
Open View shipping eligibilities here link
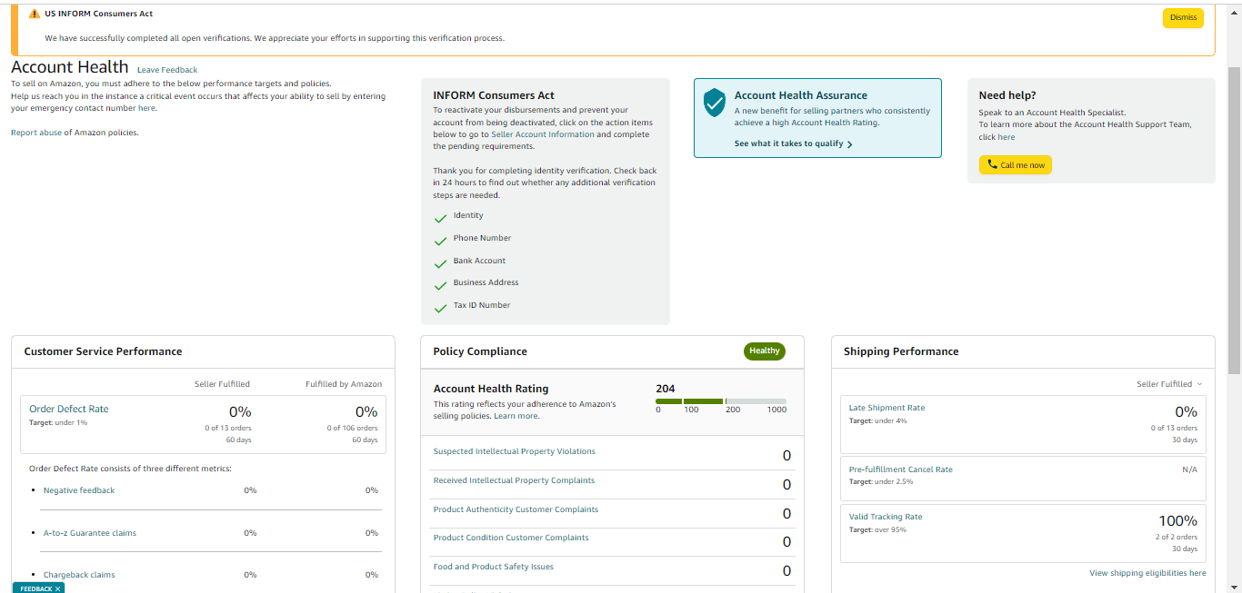point(1148,573)
